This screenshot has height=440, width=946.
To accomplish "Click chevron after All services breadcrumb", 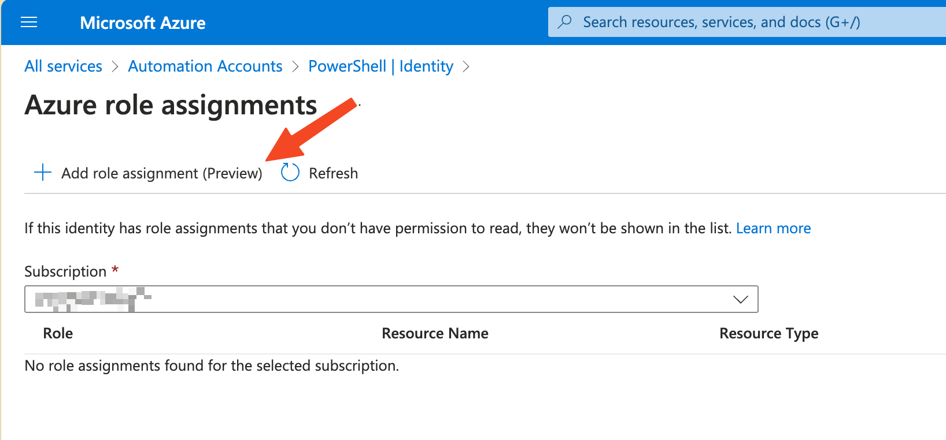I will [x=115, y=67].
